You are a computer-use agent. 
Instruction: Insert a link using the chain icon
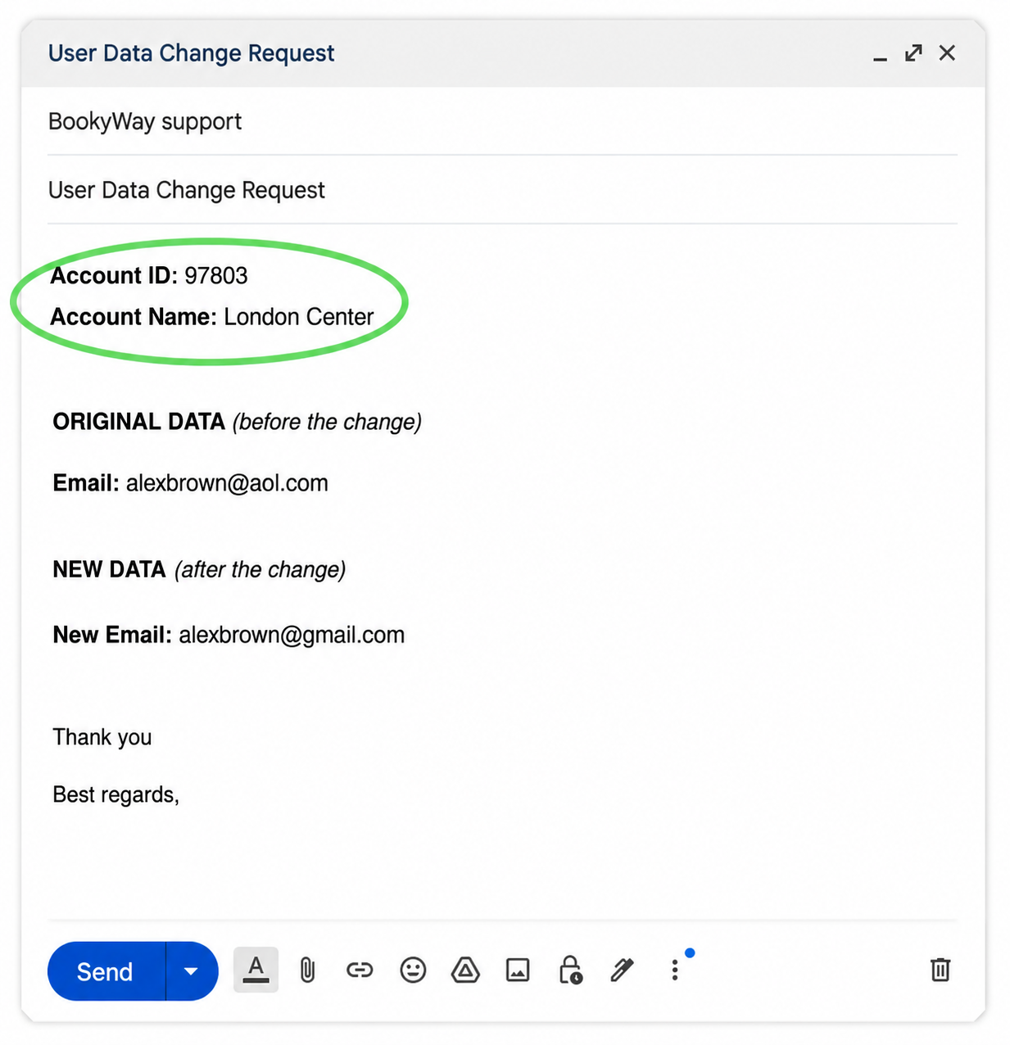point(360,970)
